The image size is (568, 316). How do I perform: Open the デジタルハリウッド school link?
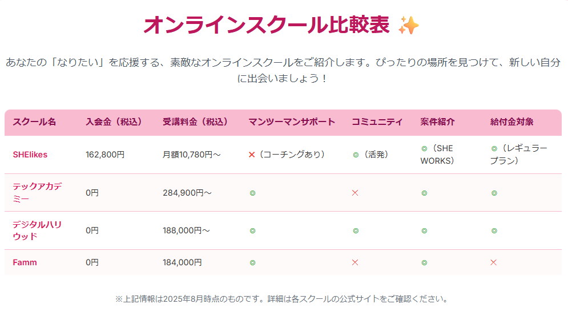(x=37, y=230)
